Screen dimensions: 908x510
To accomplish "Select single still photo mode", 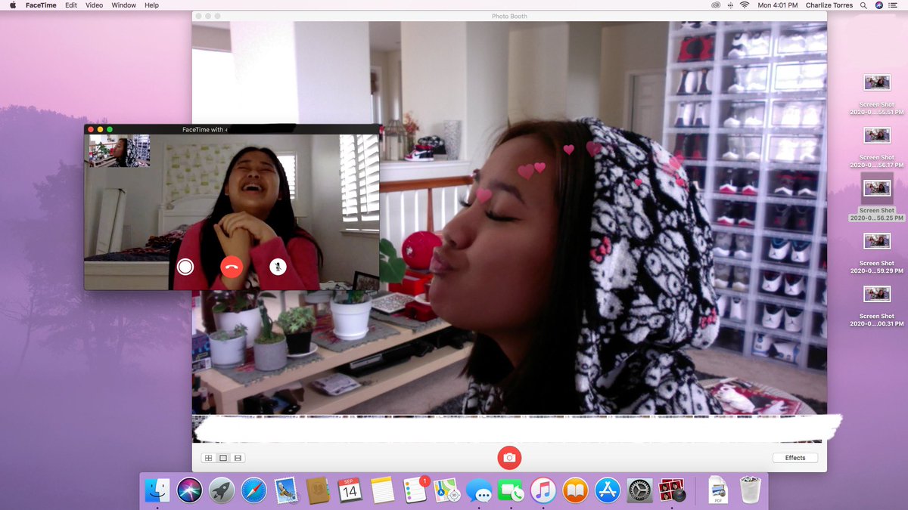I will coord(223,458).
